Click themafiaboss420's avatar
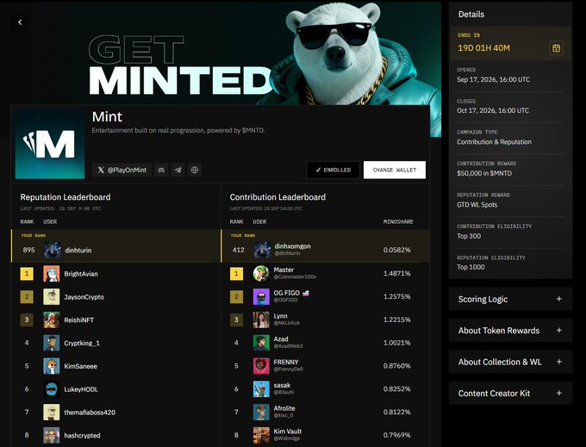 coord(51,413)
